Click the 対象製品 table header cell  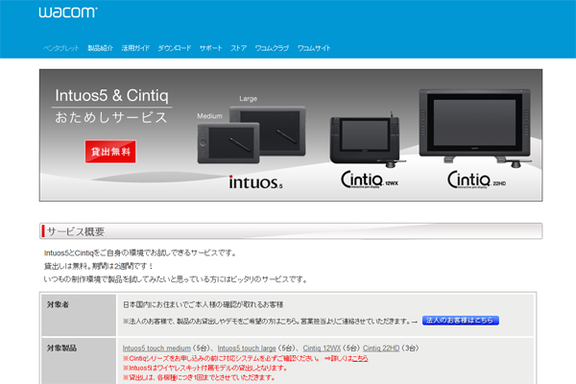(x=79, y=361)
